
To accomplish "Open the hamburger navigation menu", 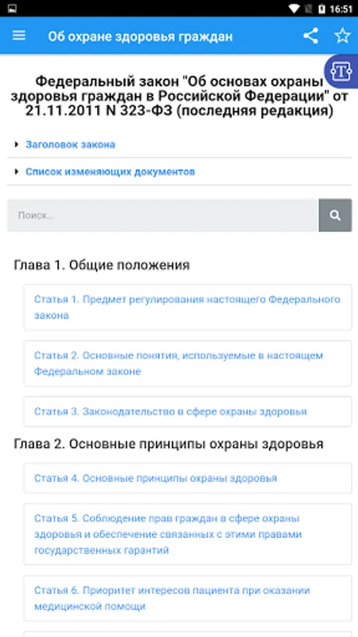I will (18, 36).
